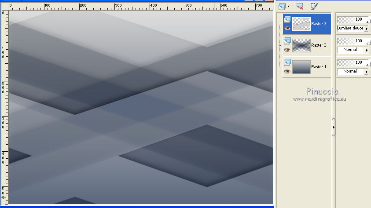Collapse the layer palette splitter handle
This screenshot has height=208, width=371.
pyautogui.click(x=334, y=127)
